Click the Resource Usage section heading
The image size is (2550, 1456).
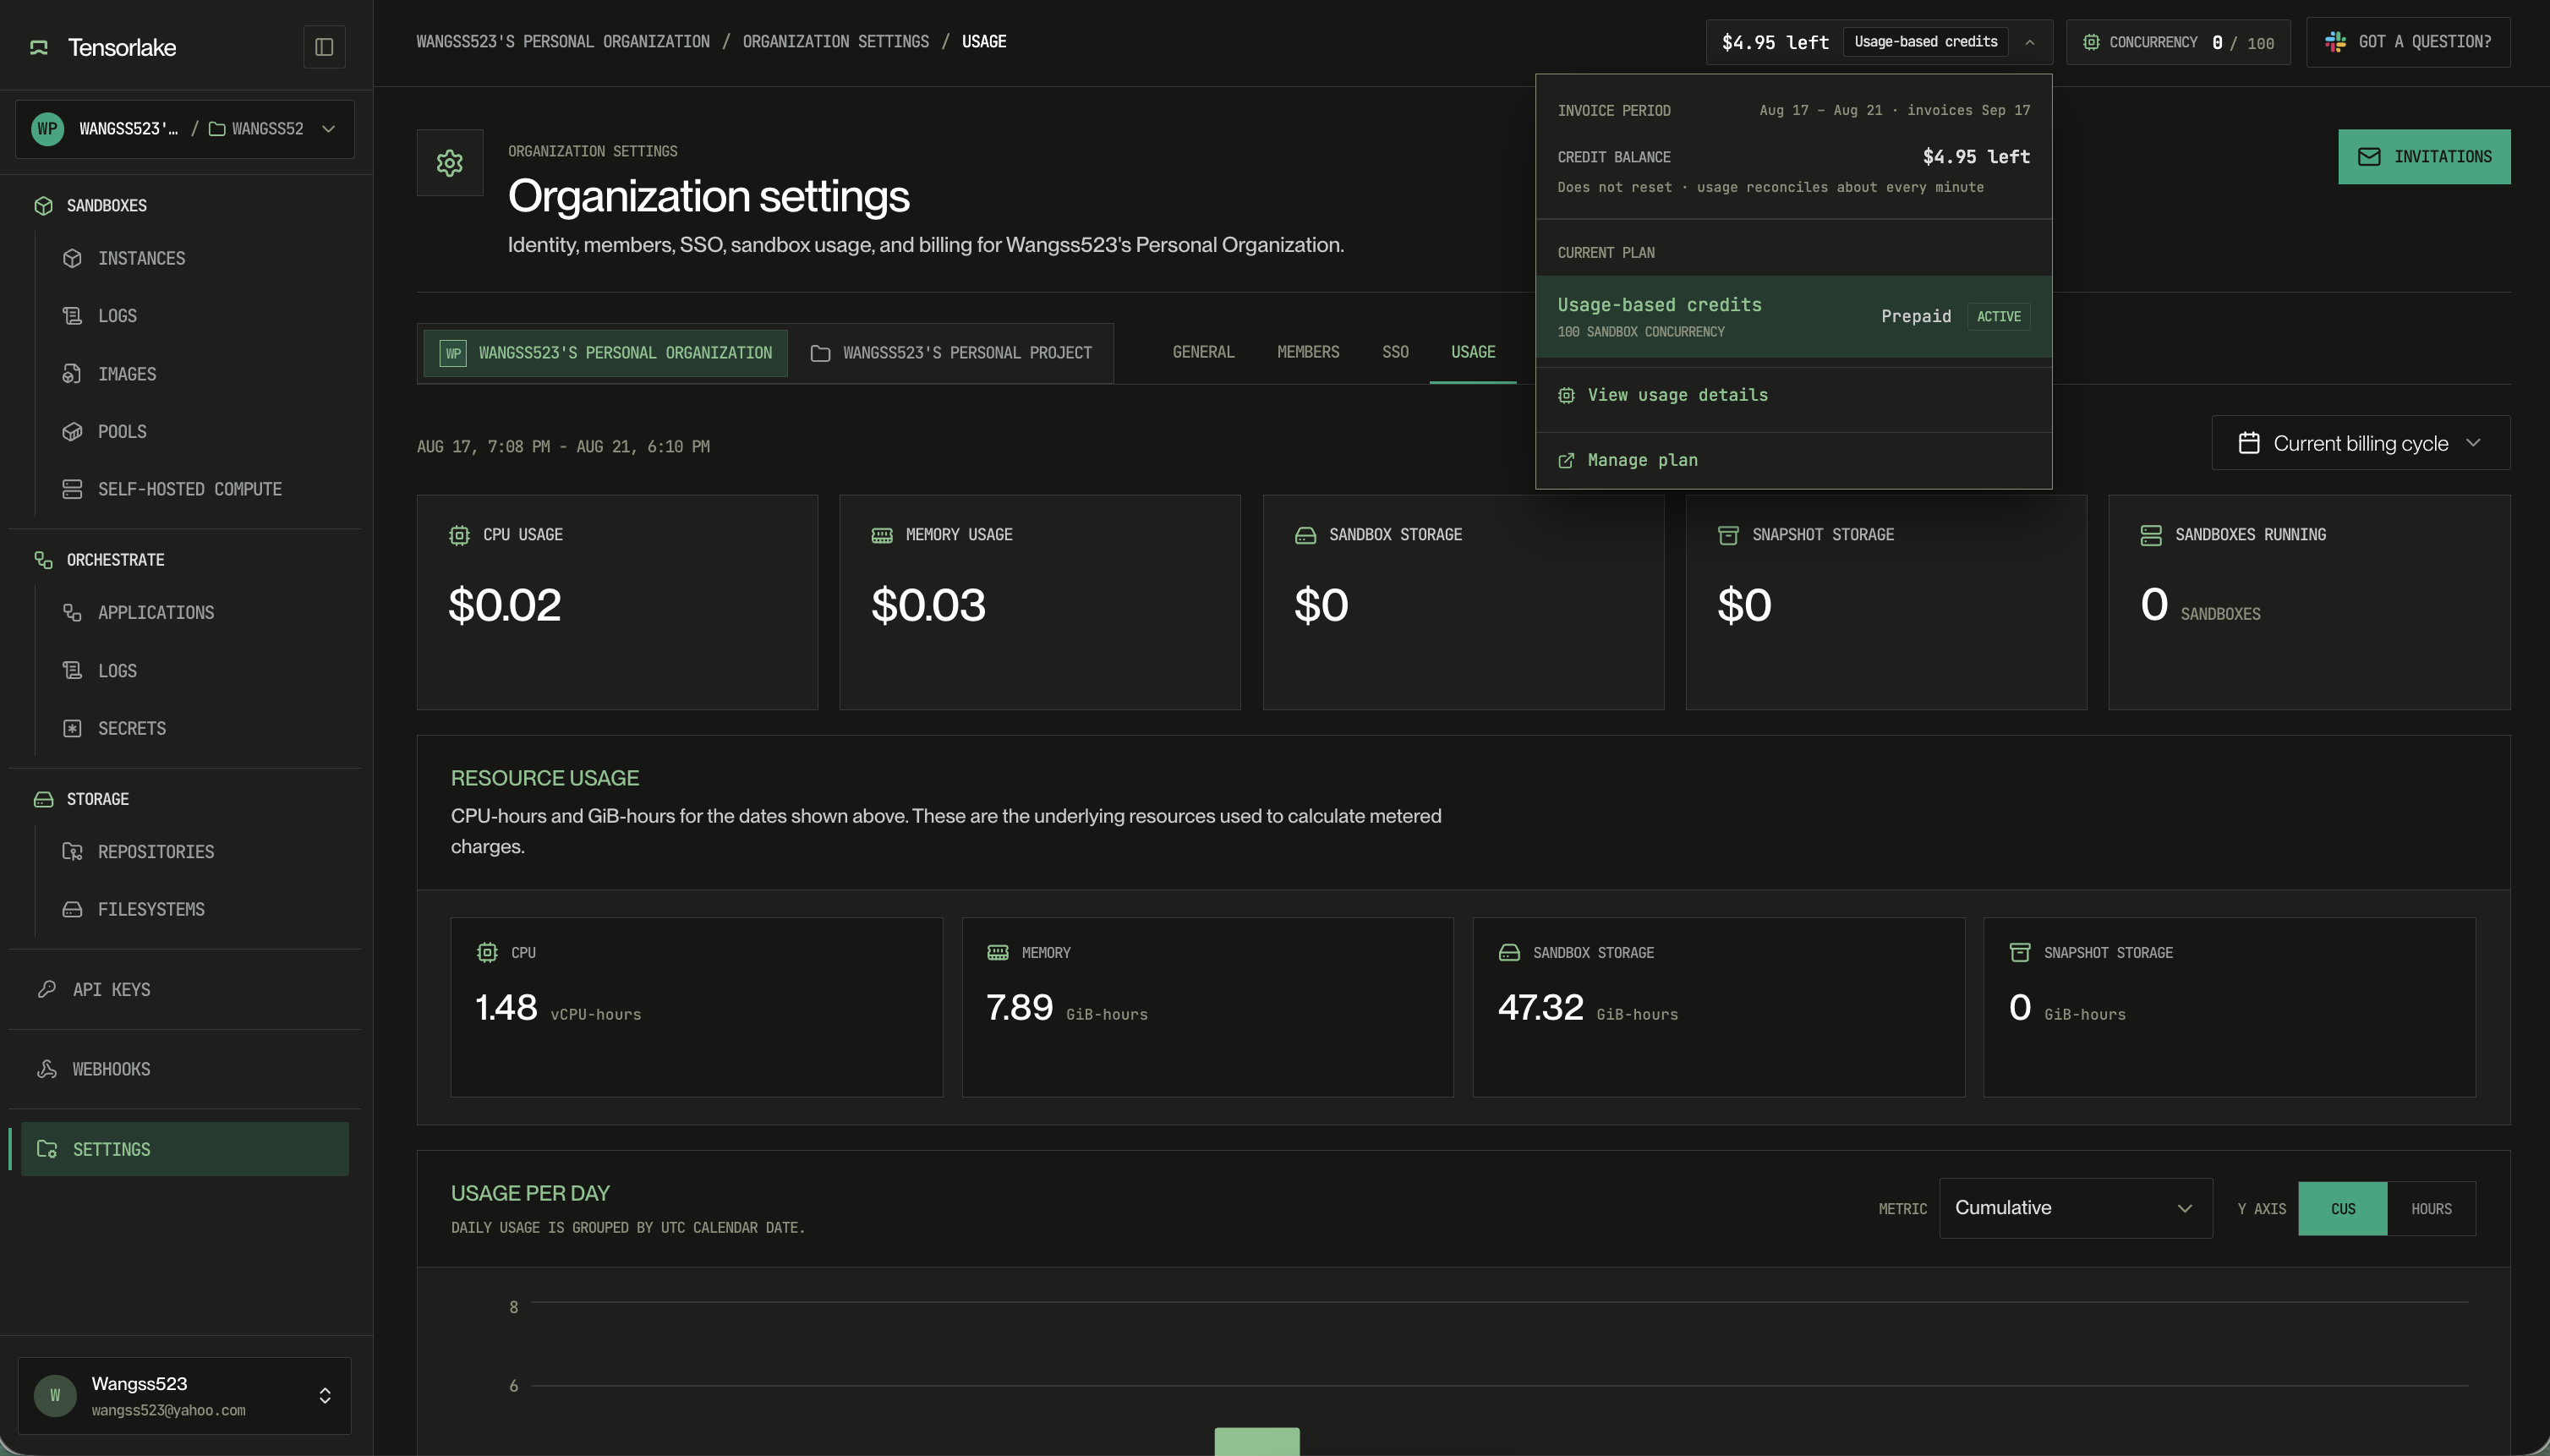(545, 778)
